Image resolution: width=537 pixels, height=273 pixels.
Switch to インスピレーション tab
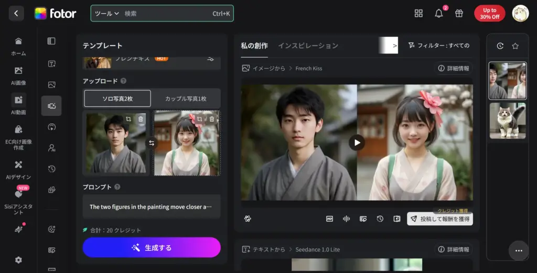pos(308,46)
